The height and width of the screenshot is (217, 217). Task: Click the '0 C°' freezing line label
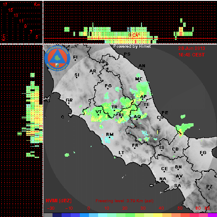tap(134, 35)
